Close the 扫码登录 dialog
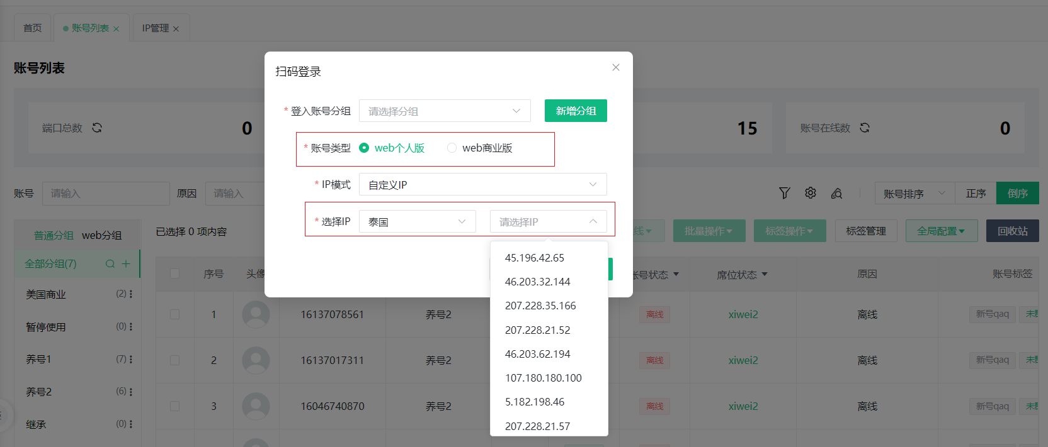 pos(616,67)
